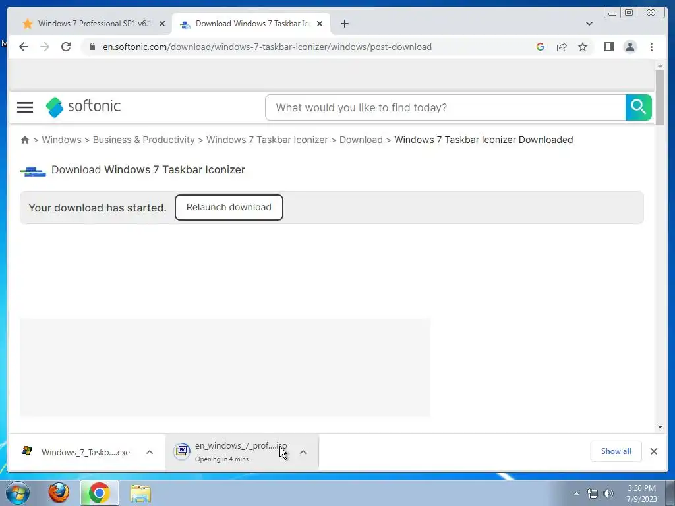Screen dimensions: 675x506
Task: Click the network tray icon
Action: pyautogui.click(x=593, y=493)
